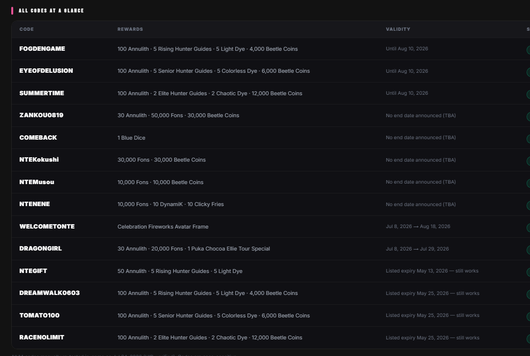Click the rewards text in FOGDENGAME row

point(207,49)
